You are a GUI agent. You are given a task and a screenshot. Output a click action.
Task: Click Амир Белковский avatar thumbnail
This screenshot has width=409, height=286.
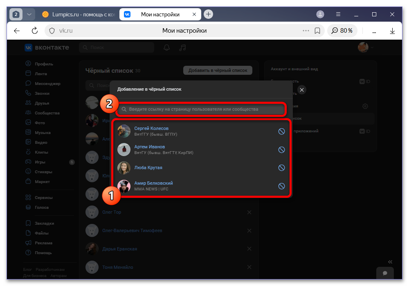[x=124, y=186]
